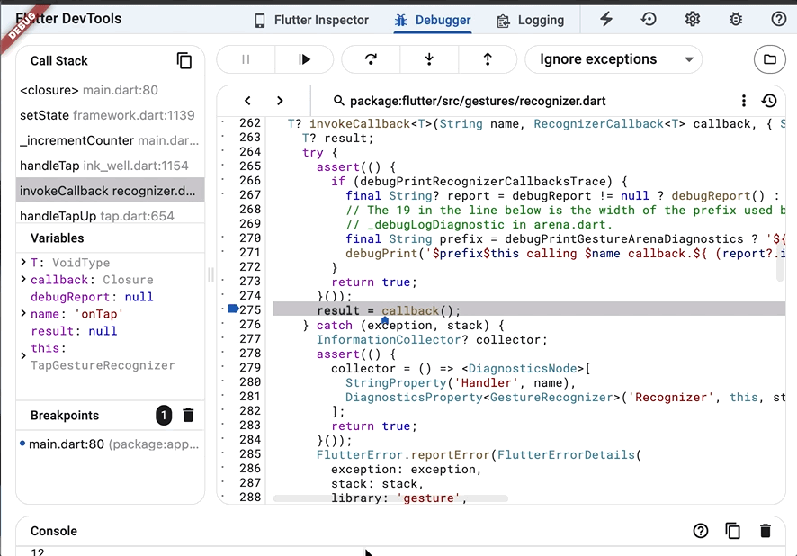Image resolution: width=797 pixels, height=556 pixels.
Task: Click the Step Out button
Action: coord(488,59)
